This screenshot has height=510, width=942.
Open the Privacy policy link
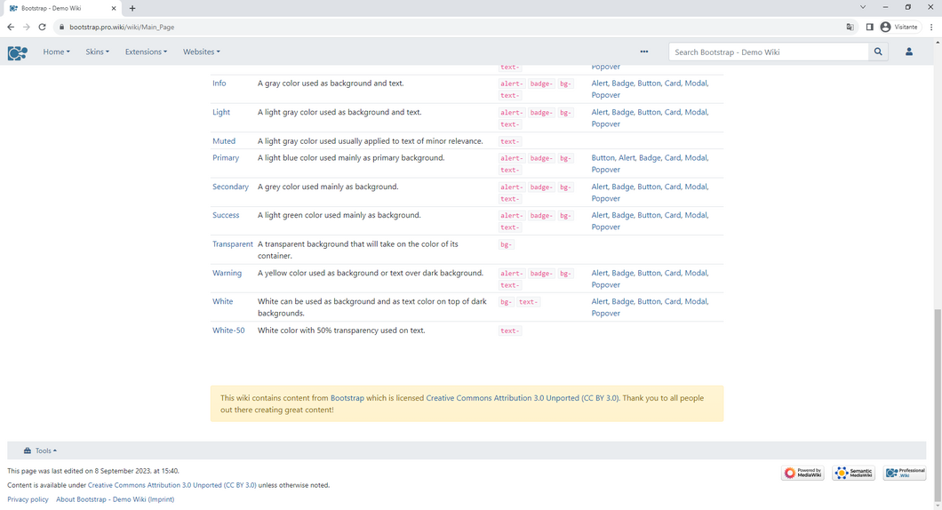tap(28, 500)
